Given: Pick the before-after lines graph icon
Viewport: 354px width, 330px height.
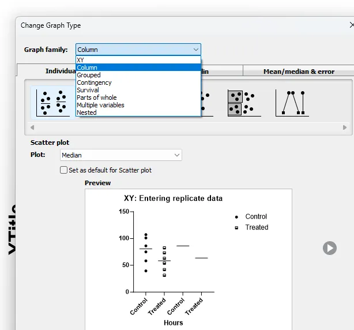Looking at the screenshot, I should tap(292, 103).
